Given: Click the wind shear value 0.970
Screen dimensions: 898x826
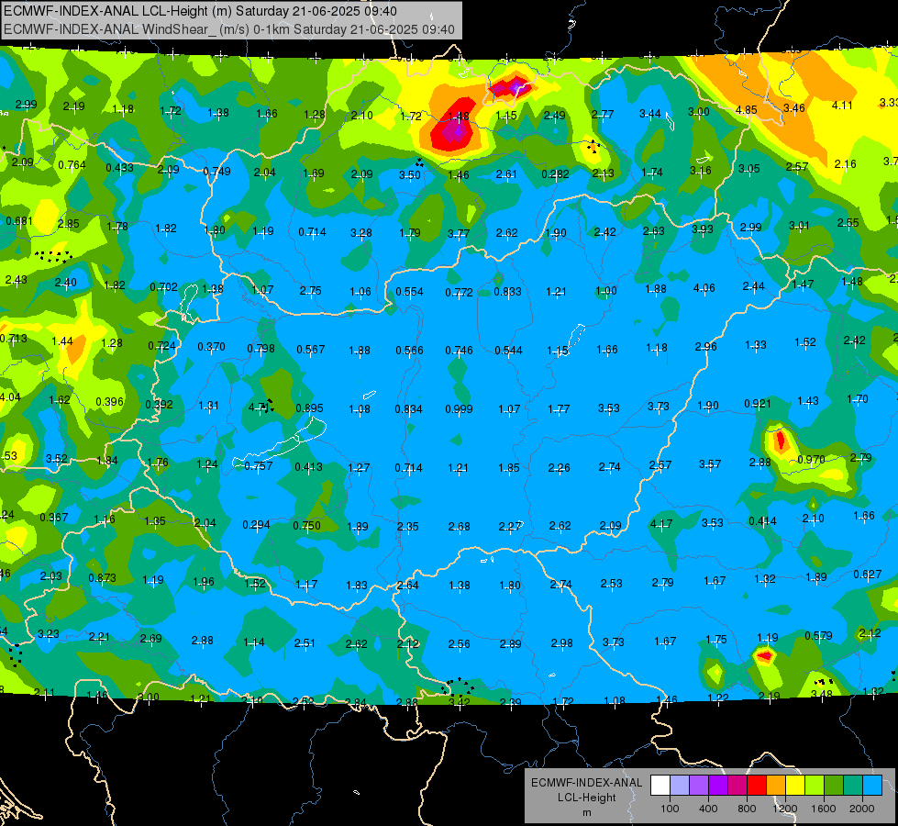Looking at the screenshot, I should 811,460.
